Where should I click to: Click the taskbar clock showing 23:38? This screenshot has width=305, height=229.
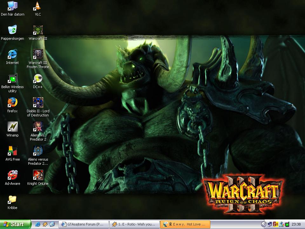click(296, 224)
